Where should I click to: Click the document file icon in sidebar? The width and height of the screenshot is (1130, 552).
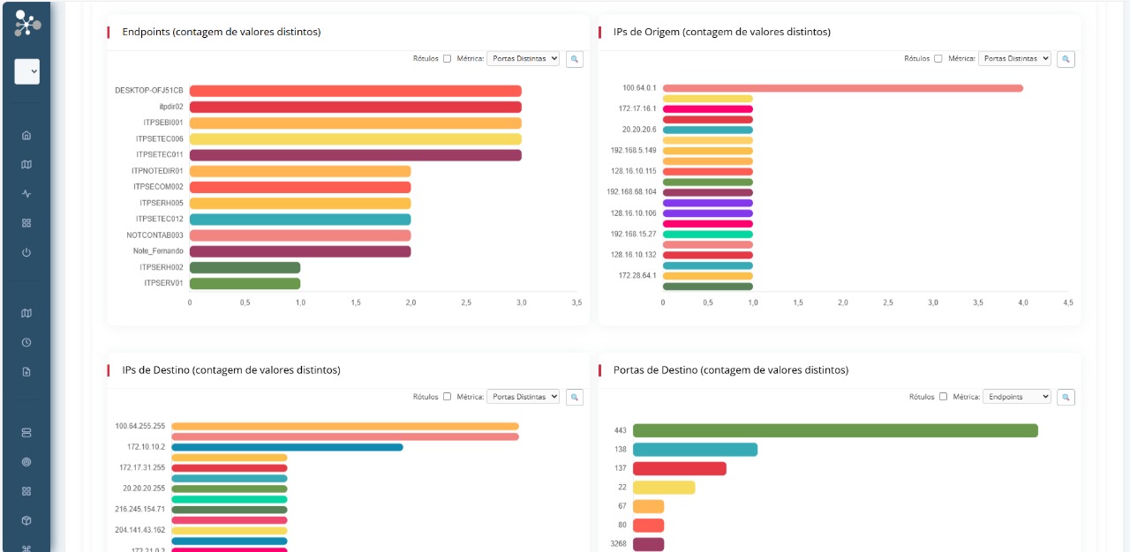26,372
